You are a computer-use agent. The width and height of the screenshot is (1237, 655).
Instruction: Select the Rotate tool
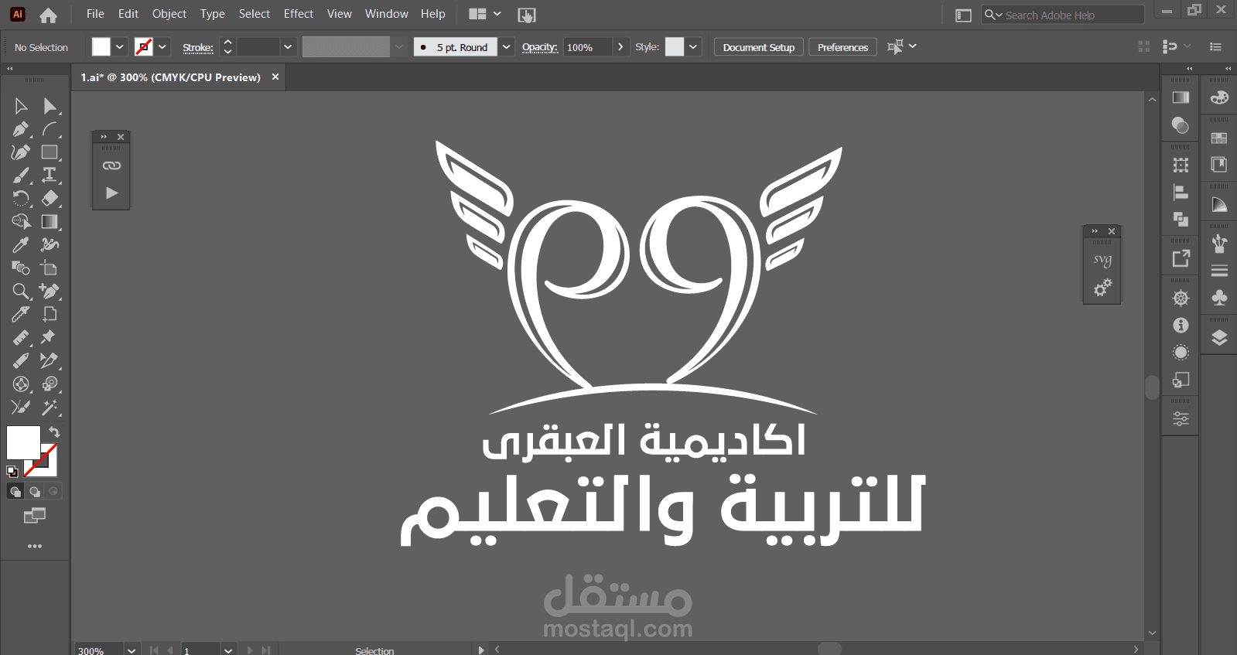[21, 199]
